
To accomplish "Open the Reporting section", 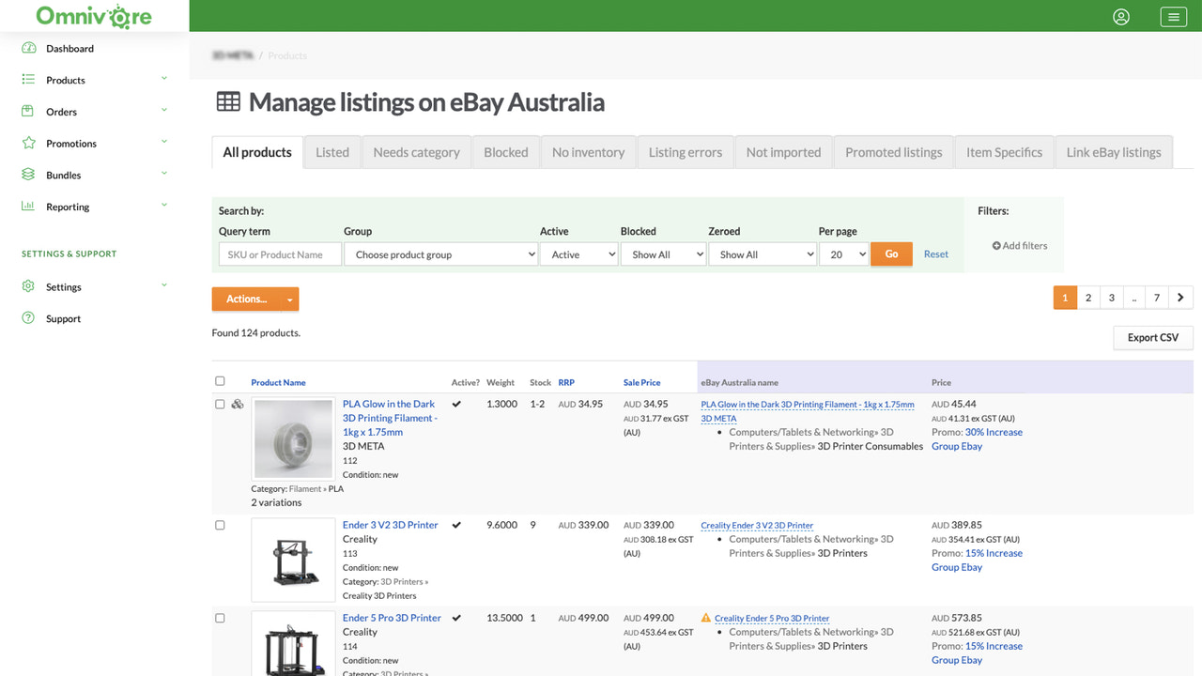I will [x=67, y=207].
